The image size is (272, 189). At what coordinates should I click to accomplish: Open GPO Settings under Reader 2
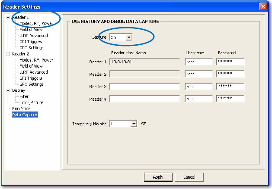point(32,84)
